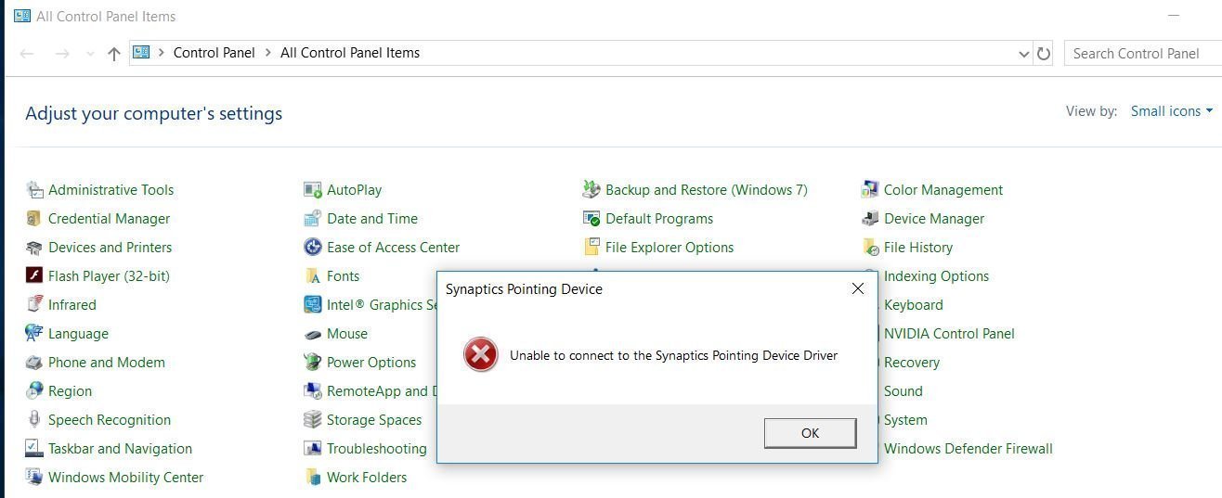Click the Recovery link
1222x498 pixels.
point(911,363)
